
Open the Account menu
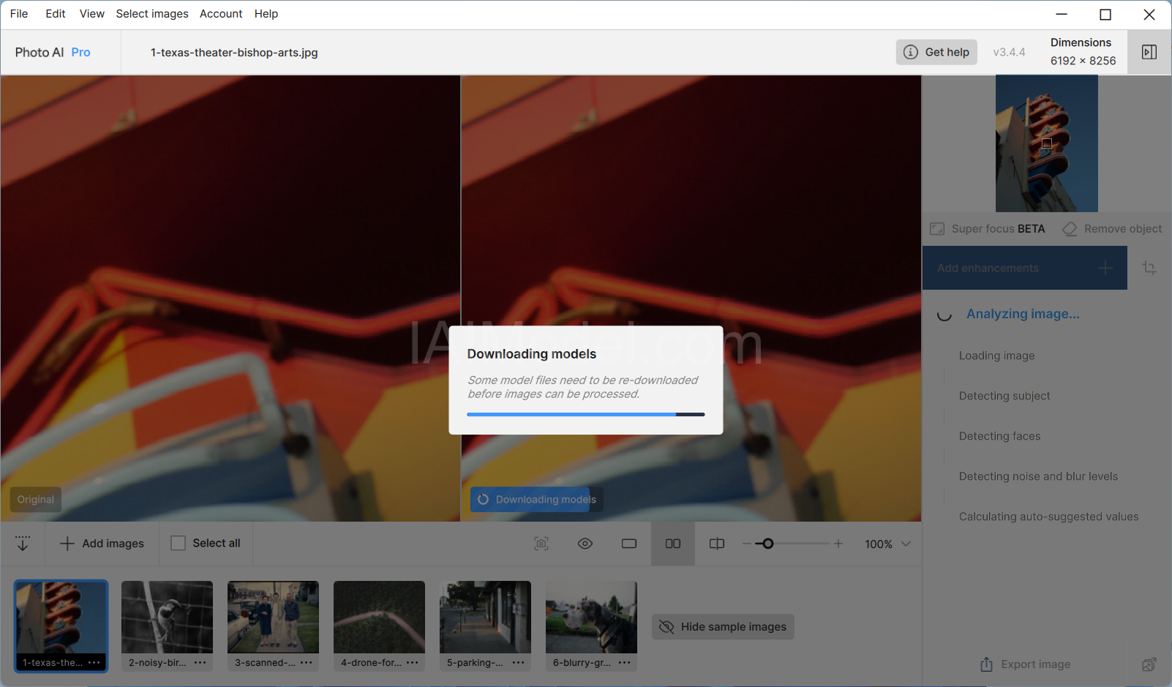click(221, 14)
